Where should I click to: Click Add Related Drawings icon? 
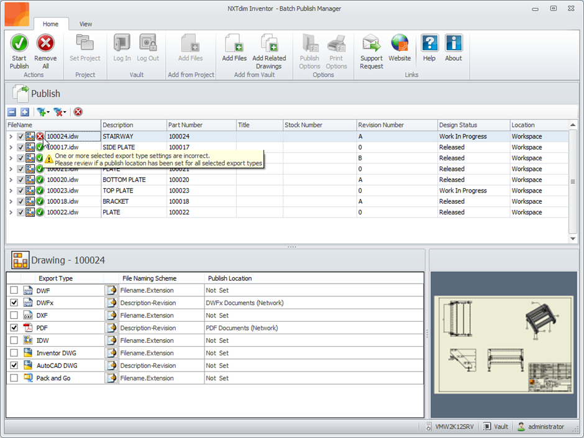pos(269,43)
